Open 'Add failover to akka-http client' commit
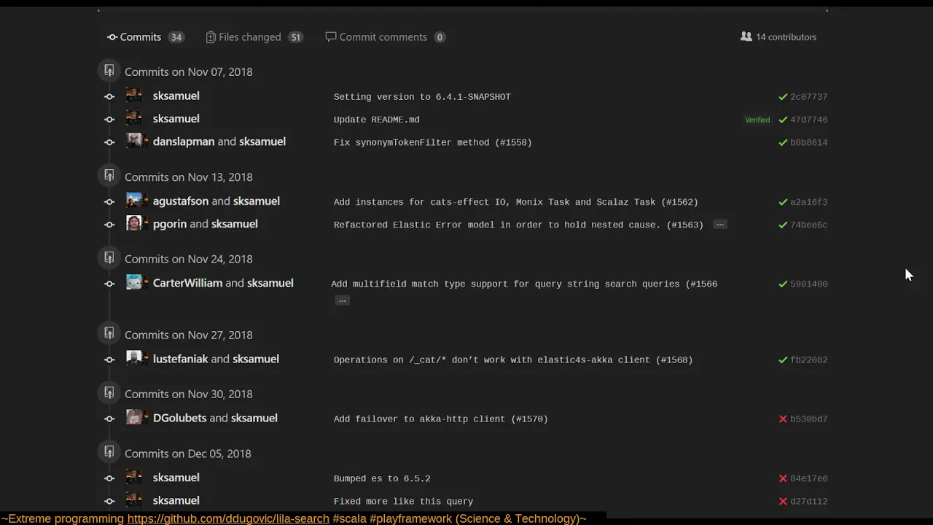The width and height of the screenshot is (933, 525). [441, 419]
